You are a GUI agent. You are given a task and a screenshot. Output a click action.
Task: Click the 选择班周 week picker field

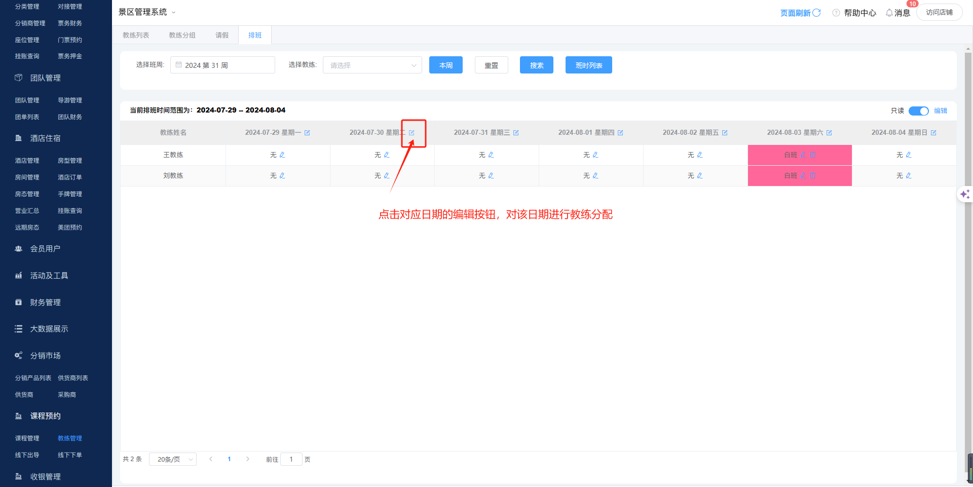(x=222, y=65)
